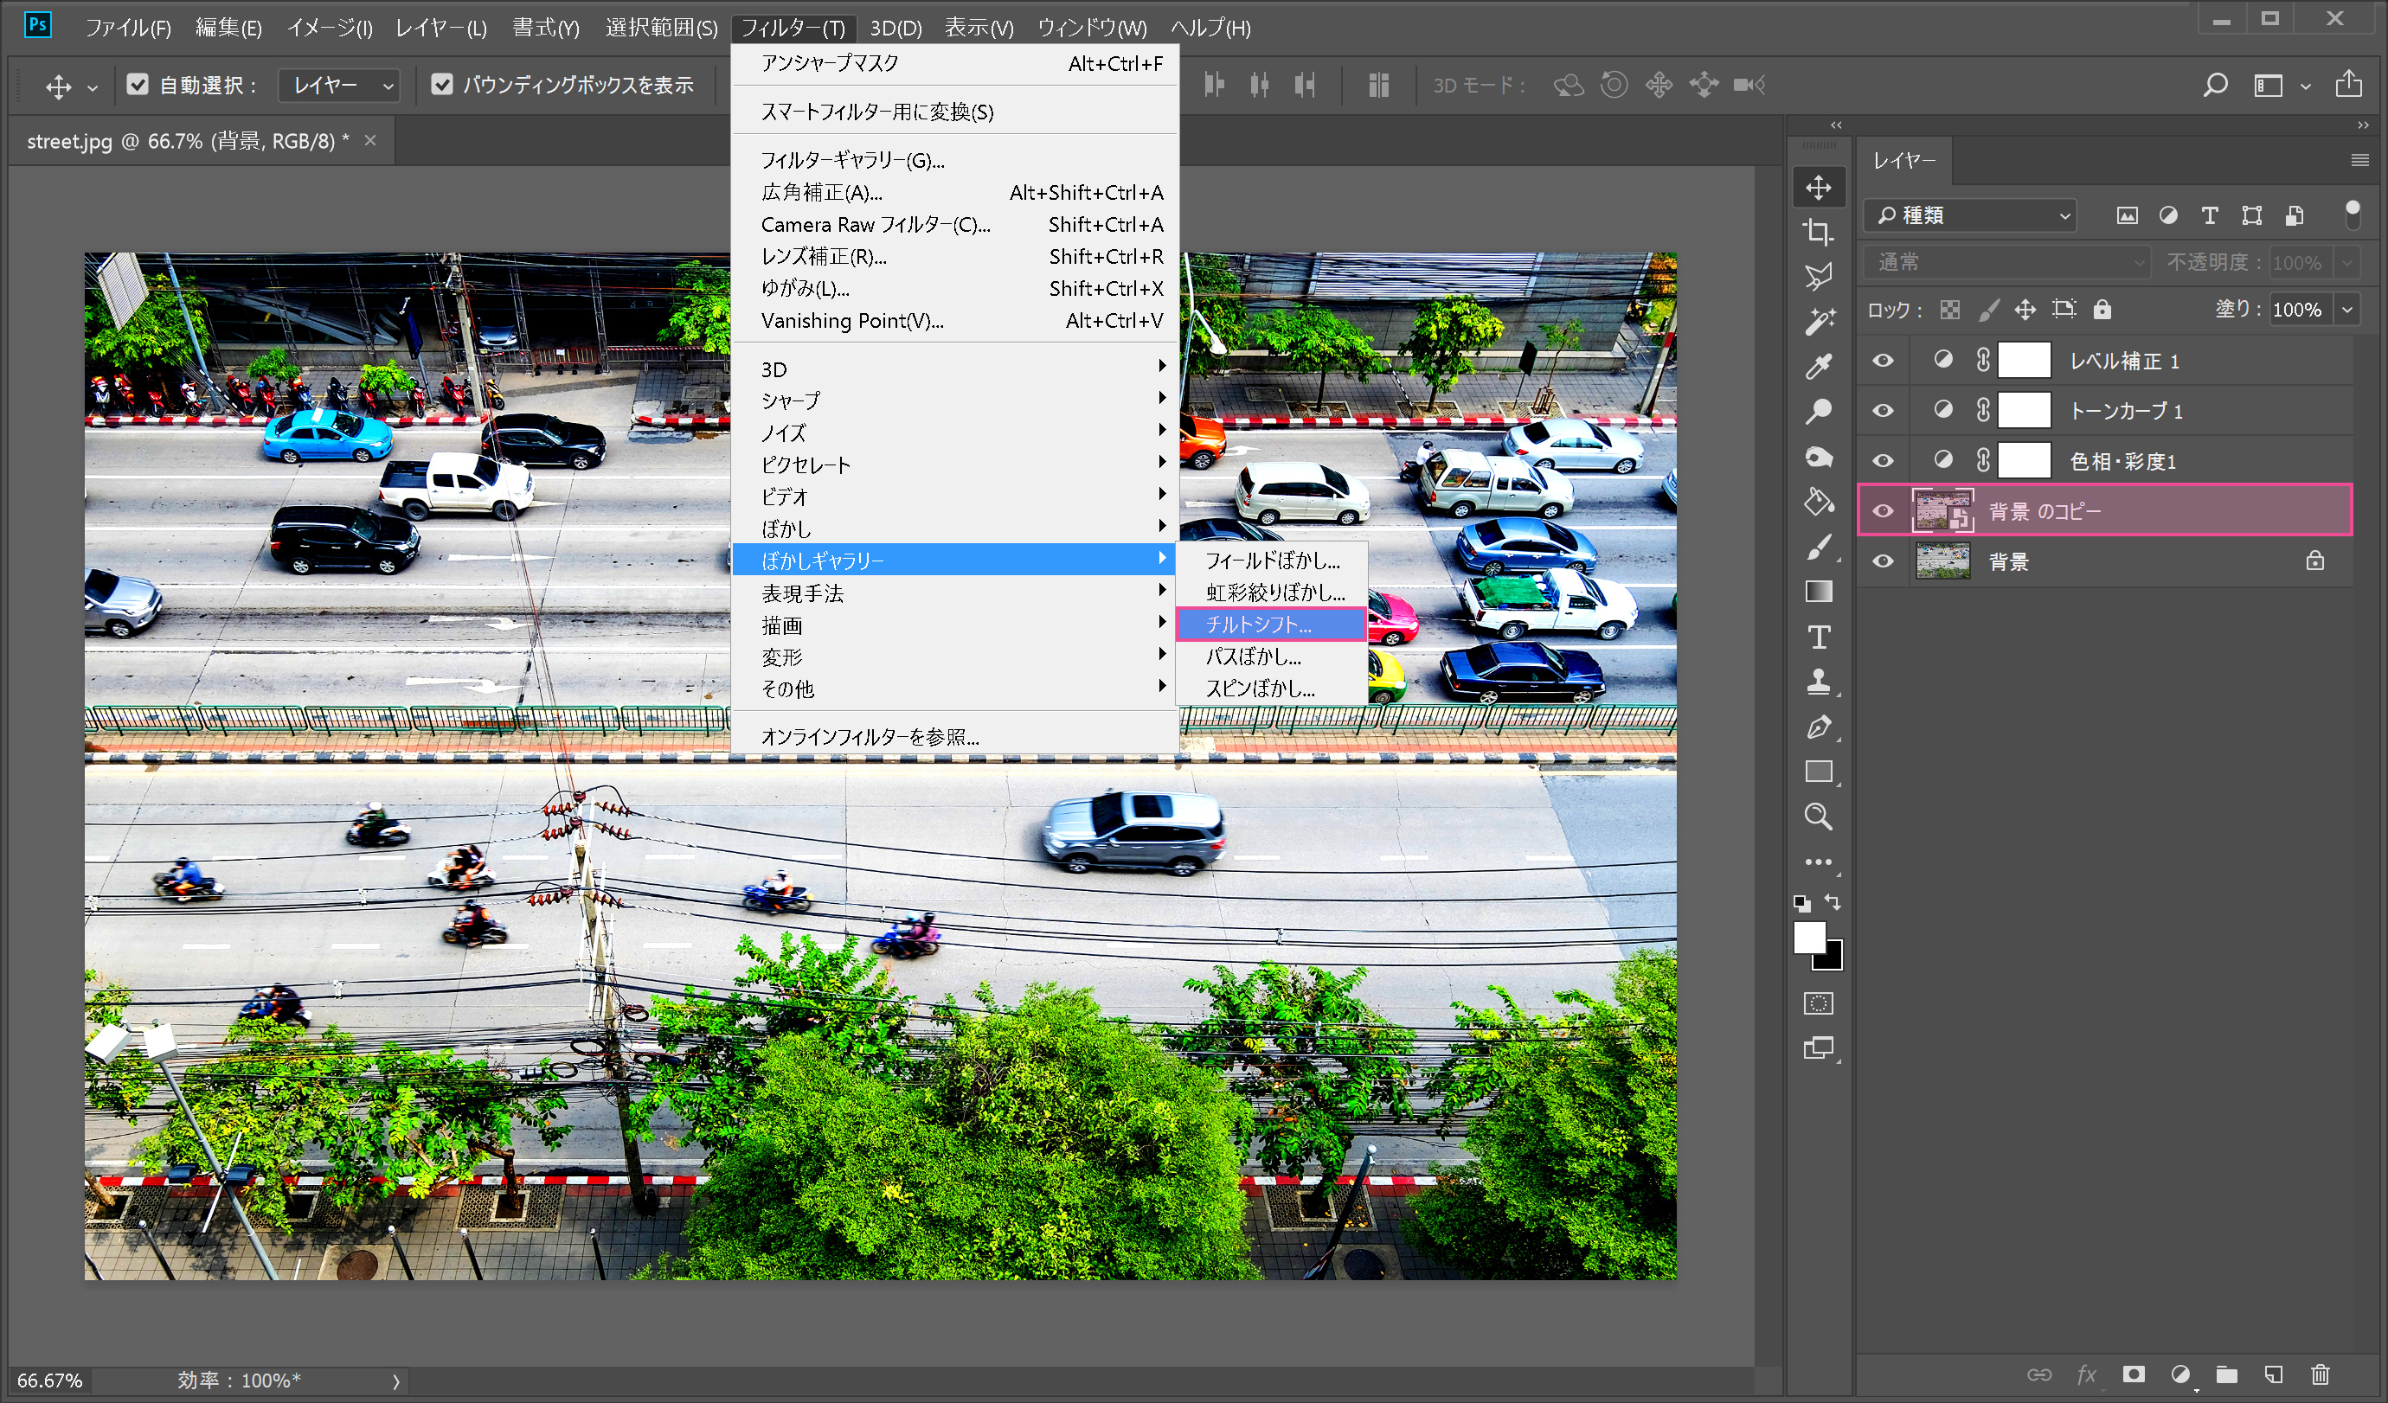Select the Gradient tool

point(1818,593)
